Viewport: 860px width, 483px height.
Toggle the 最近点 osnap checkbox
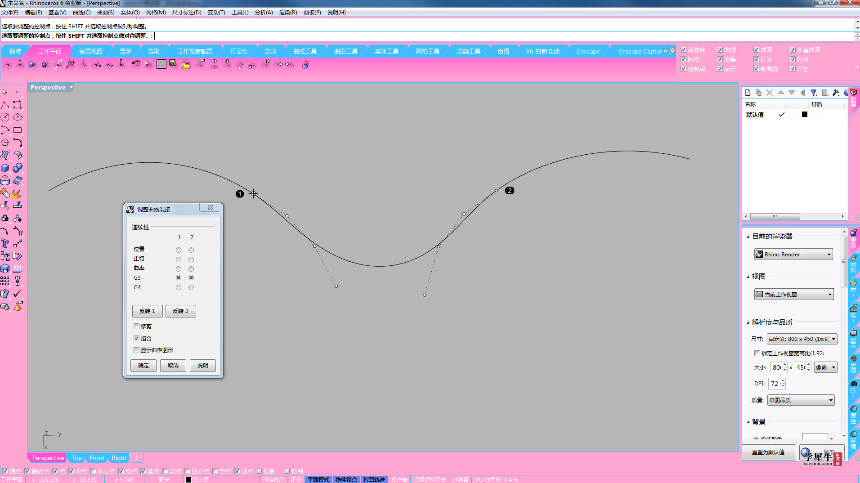[27, 471]
